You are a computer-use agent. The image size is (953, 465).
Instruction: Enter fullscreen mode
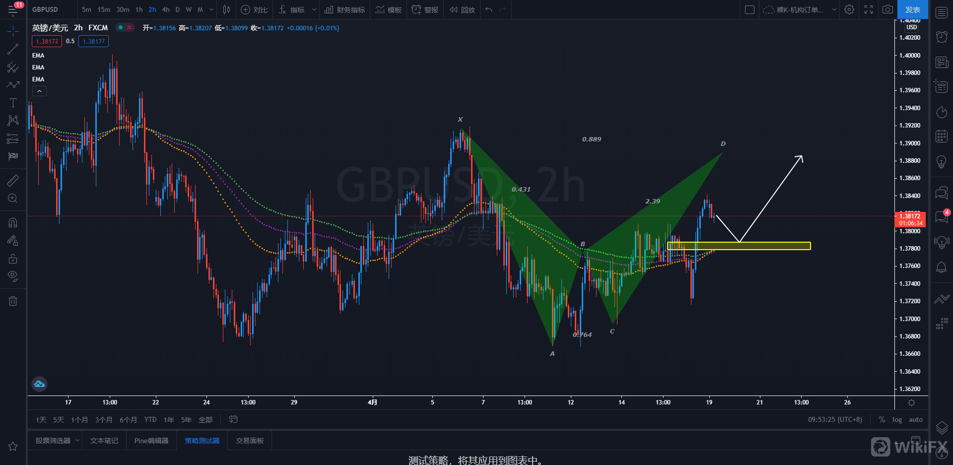pyautogui.click(x=869, y=9)
